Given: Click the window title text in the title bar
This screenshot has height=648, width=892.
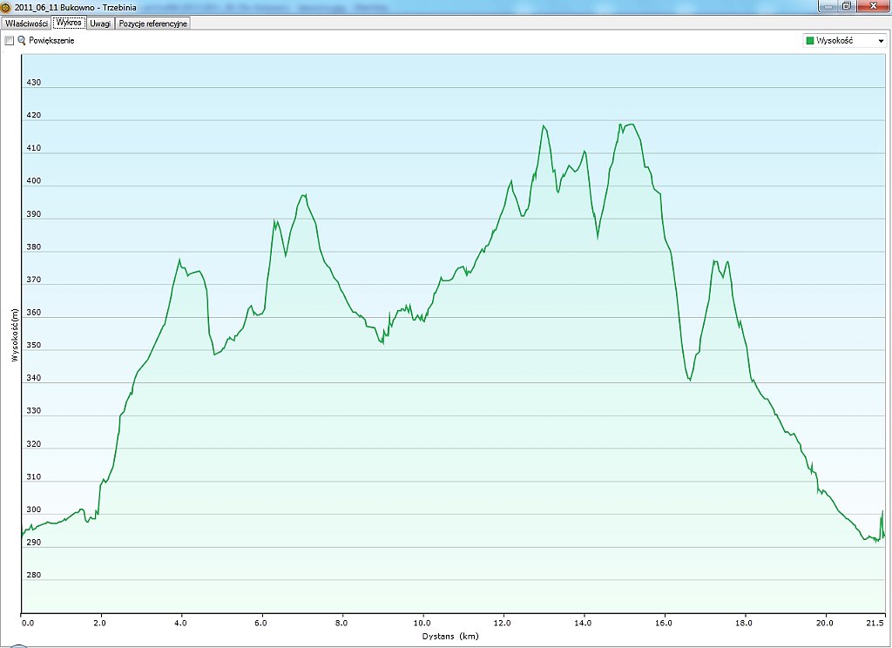Looking at the screenshot, I should point(75,6).
